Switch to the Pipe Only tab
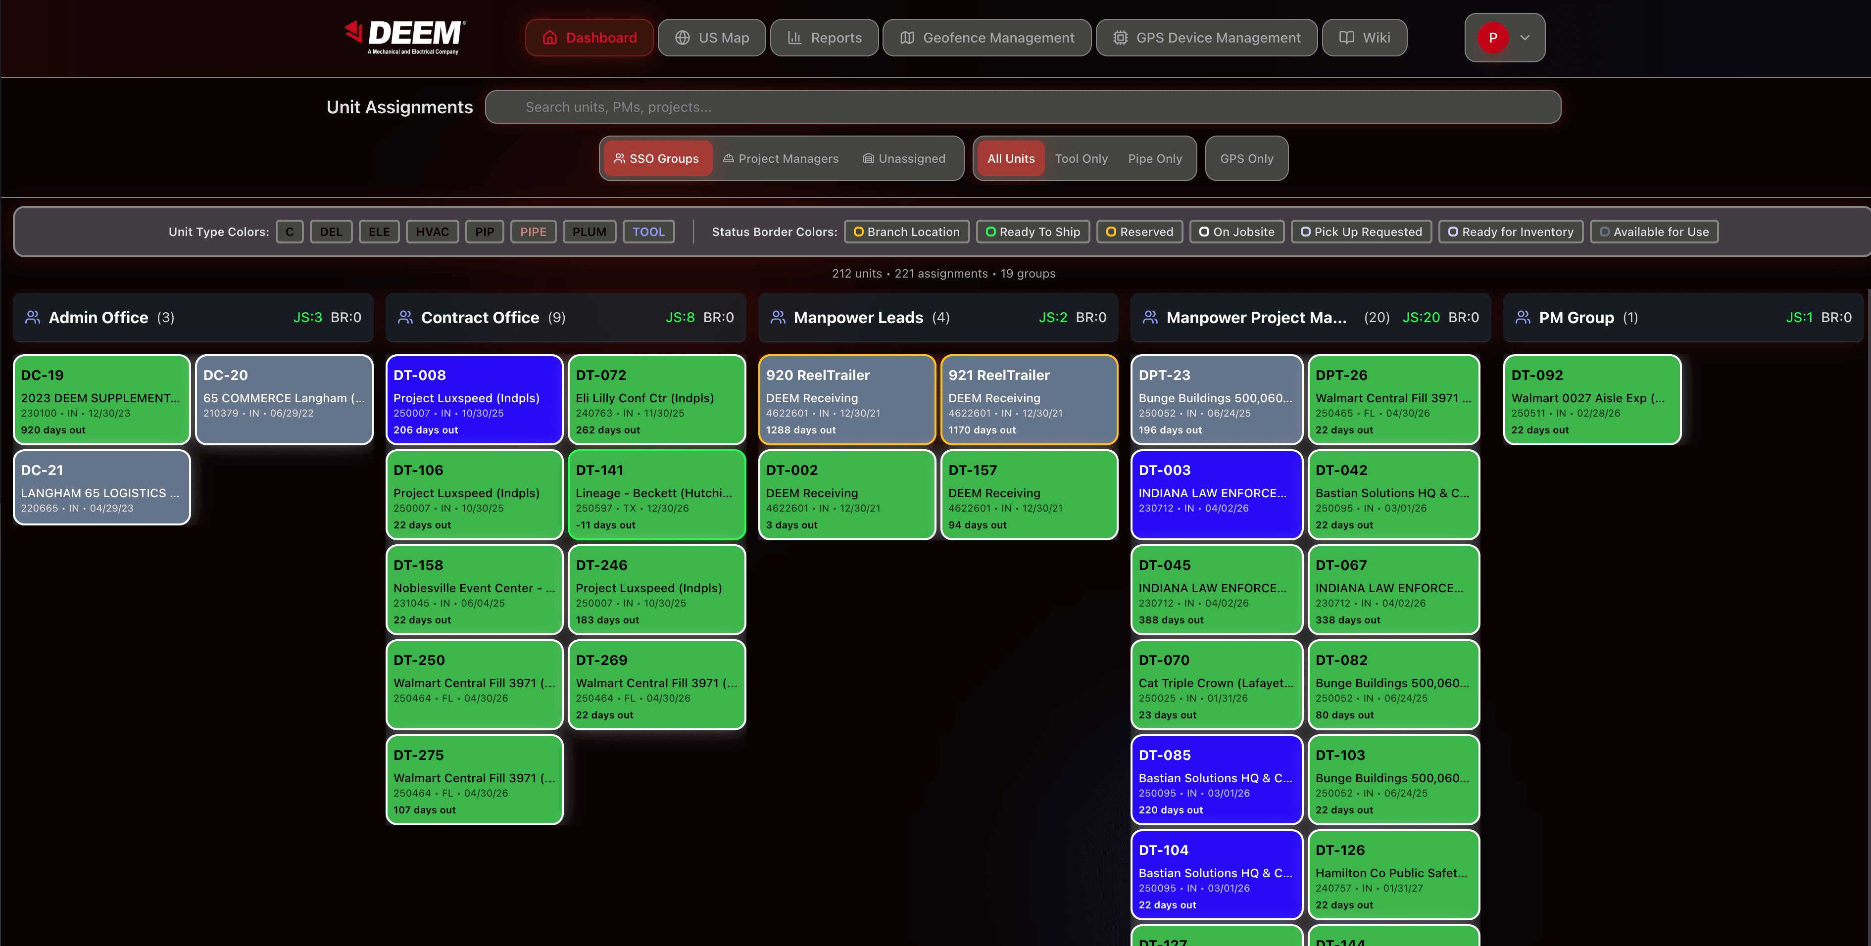 click(1156, 158)
